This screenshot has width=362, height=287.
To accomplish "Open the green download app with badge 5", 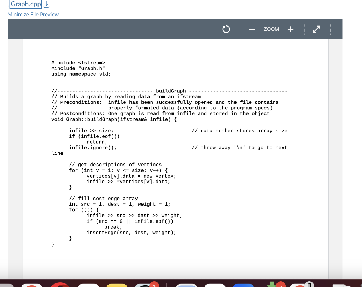I will tap(271, 285).
